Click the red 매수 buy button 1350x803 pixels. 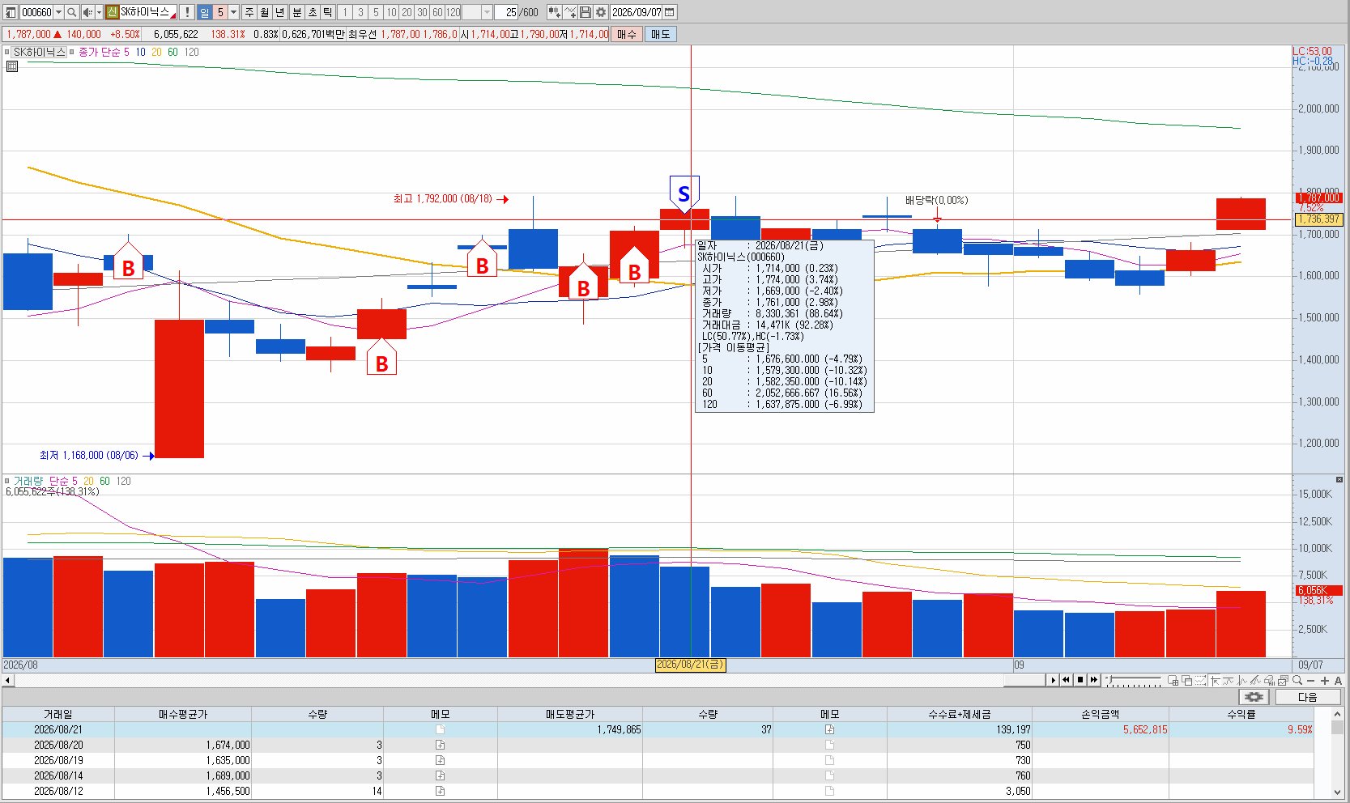(627, 34)
